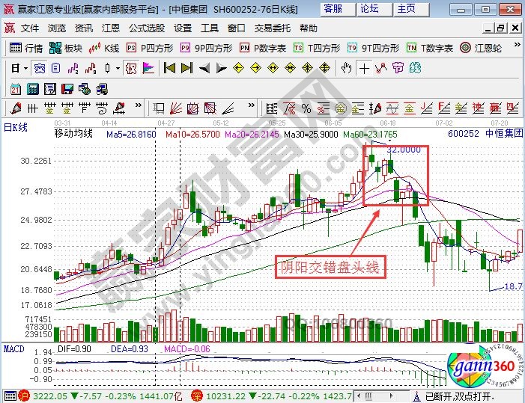The width and height of the screenshot is (525, 403).
Task: Expand the candlestick style dropdown arrow
Action: 117,68
